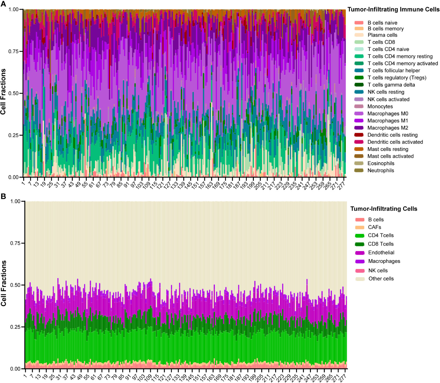Click T cells CD4 memory activated label
The width and height of the screenshot is (440, 383).
(403, 63)
